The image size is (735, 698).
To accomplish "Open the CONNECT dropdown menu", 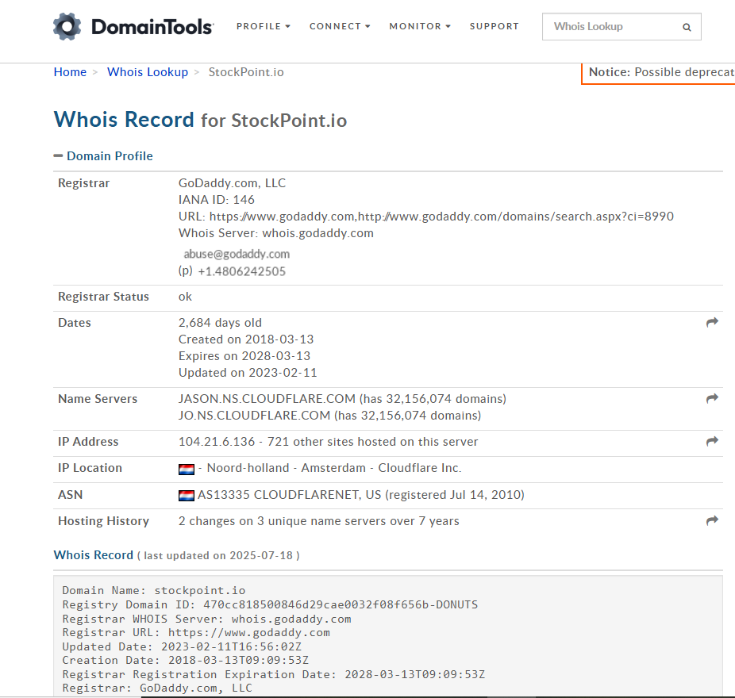I will point(340,26).
